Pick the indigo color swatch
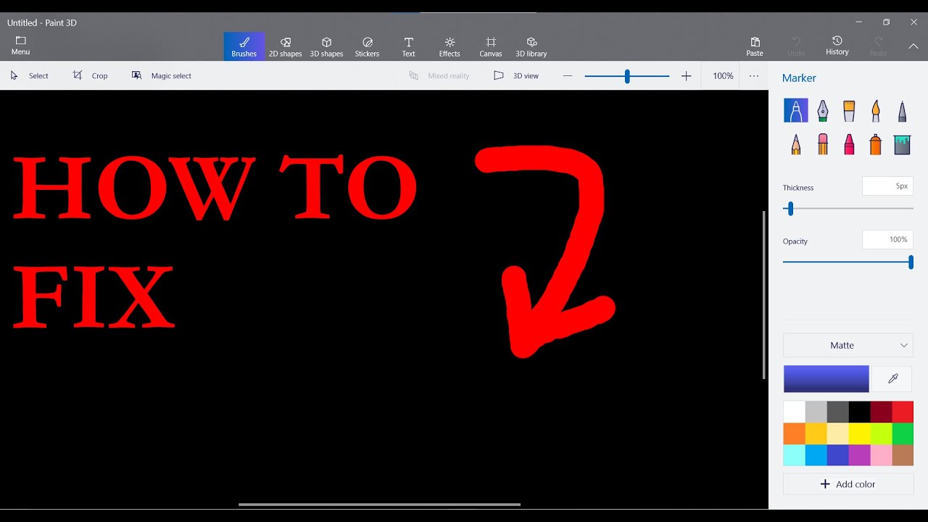 pos(837,455)
